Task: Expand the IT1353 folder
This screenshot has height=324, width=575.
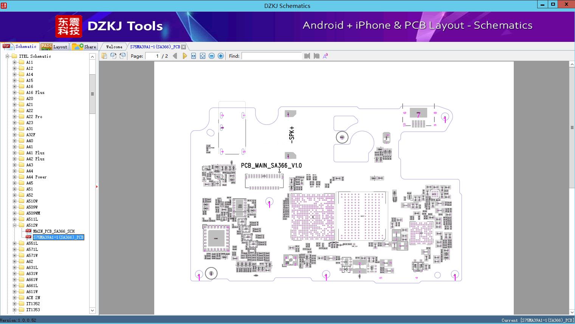Action: 14,310
